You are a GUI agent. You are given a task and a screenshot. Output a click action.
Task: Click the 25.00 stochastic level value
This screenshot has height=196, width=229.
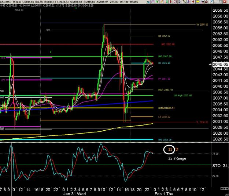click(x=215, y=176)
